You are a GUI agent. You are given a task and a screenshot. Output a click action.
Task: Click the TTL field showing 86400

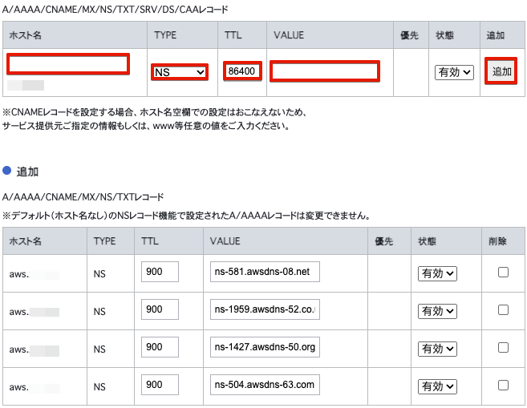[x=242, y=71]
